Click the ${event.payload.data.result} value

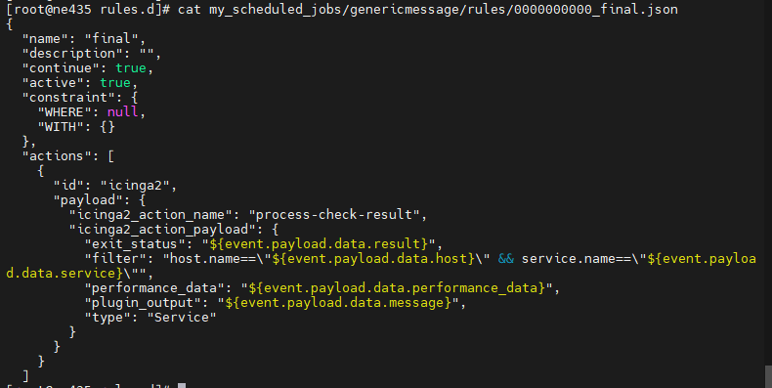point(319,243)
